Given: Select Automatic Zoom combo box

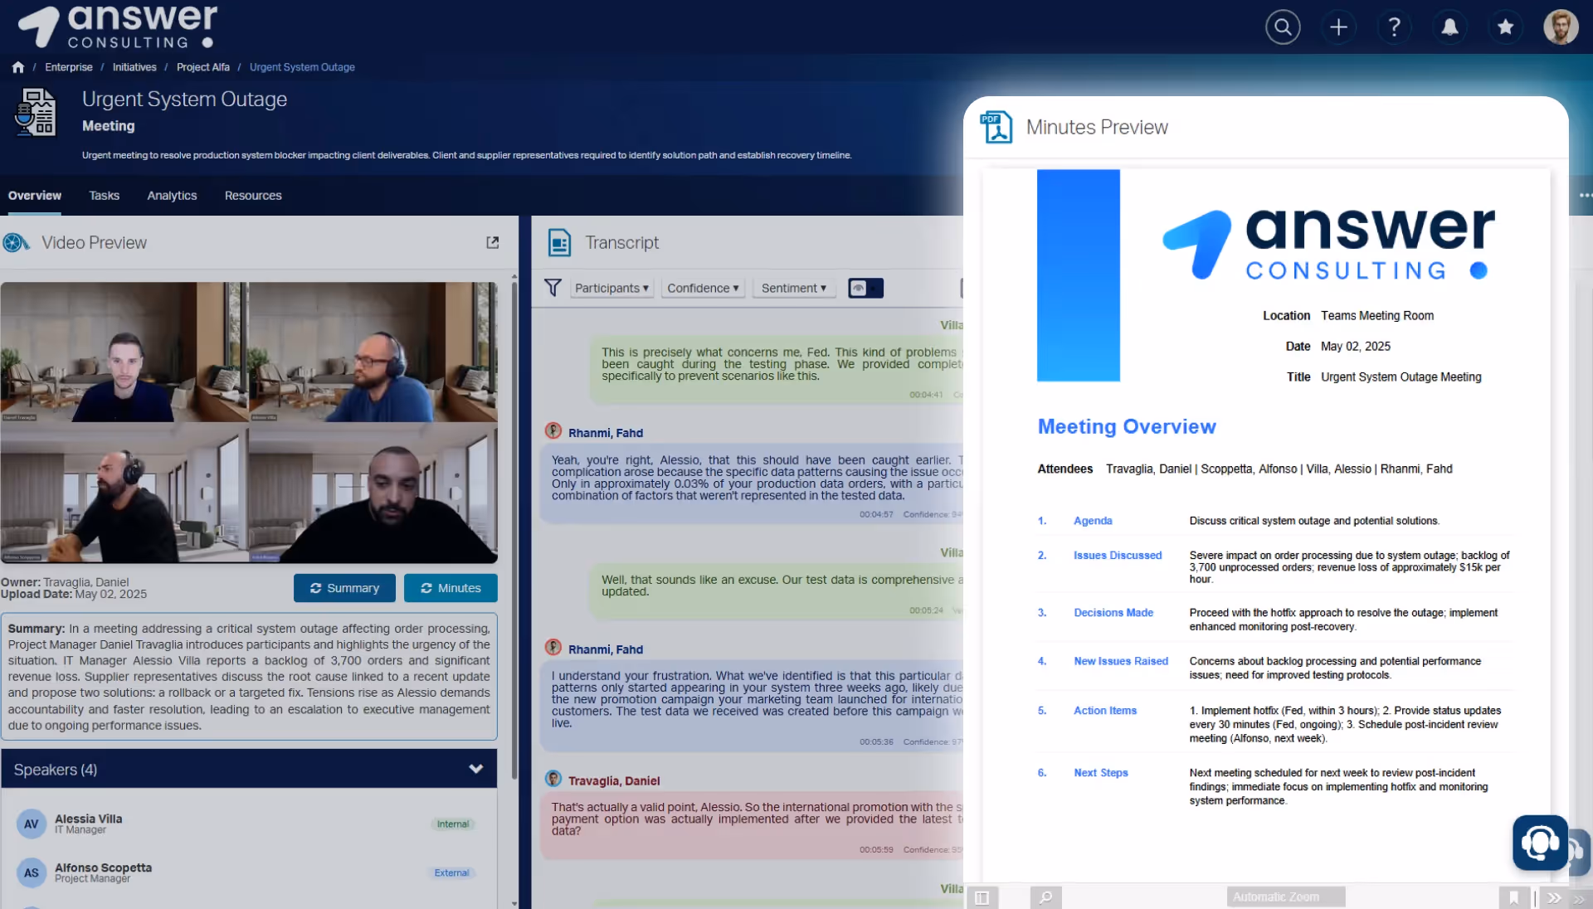Looking at the screenshot, I should pos(1285,897).
